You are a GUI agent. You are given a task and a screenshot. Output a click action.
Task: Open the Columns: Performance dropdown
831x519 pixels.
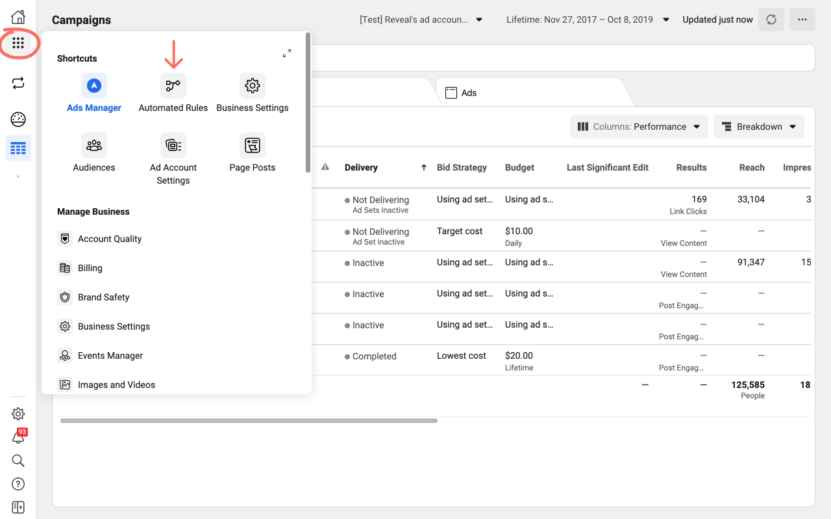click(x=639, y=127)
